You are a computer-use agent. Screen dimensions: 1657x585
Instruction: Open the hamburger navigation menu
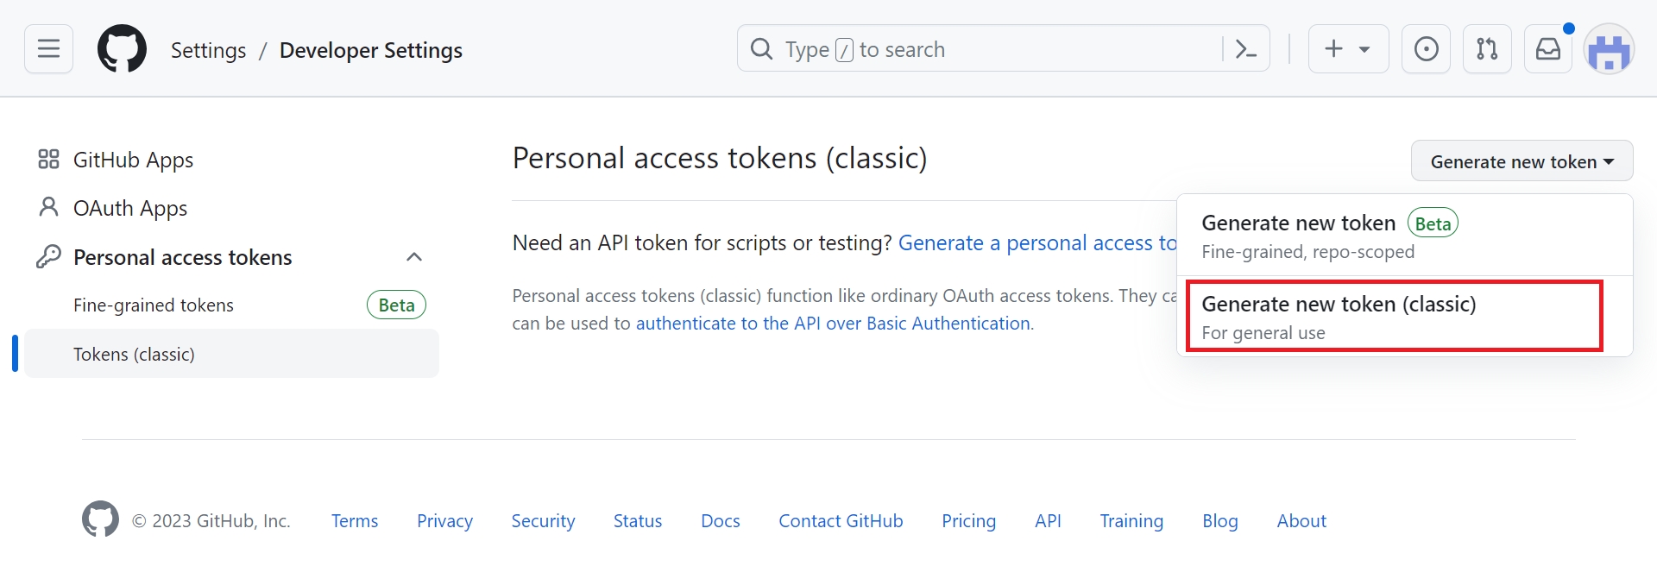[x=48, y=49]
